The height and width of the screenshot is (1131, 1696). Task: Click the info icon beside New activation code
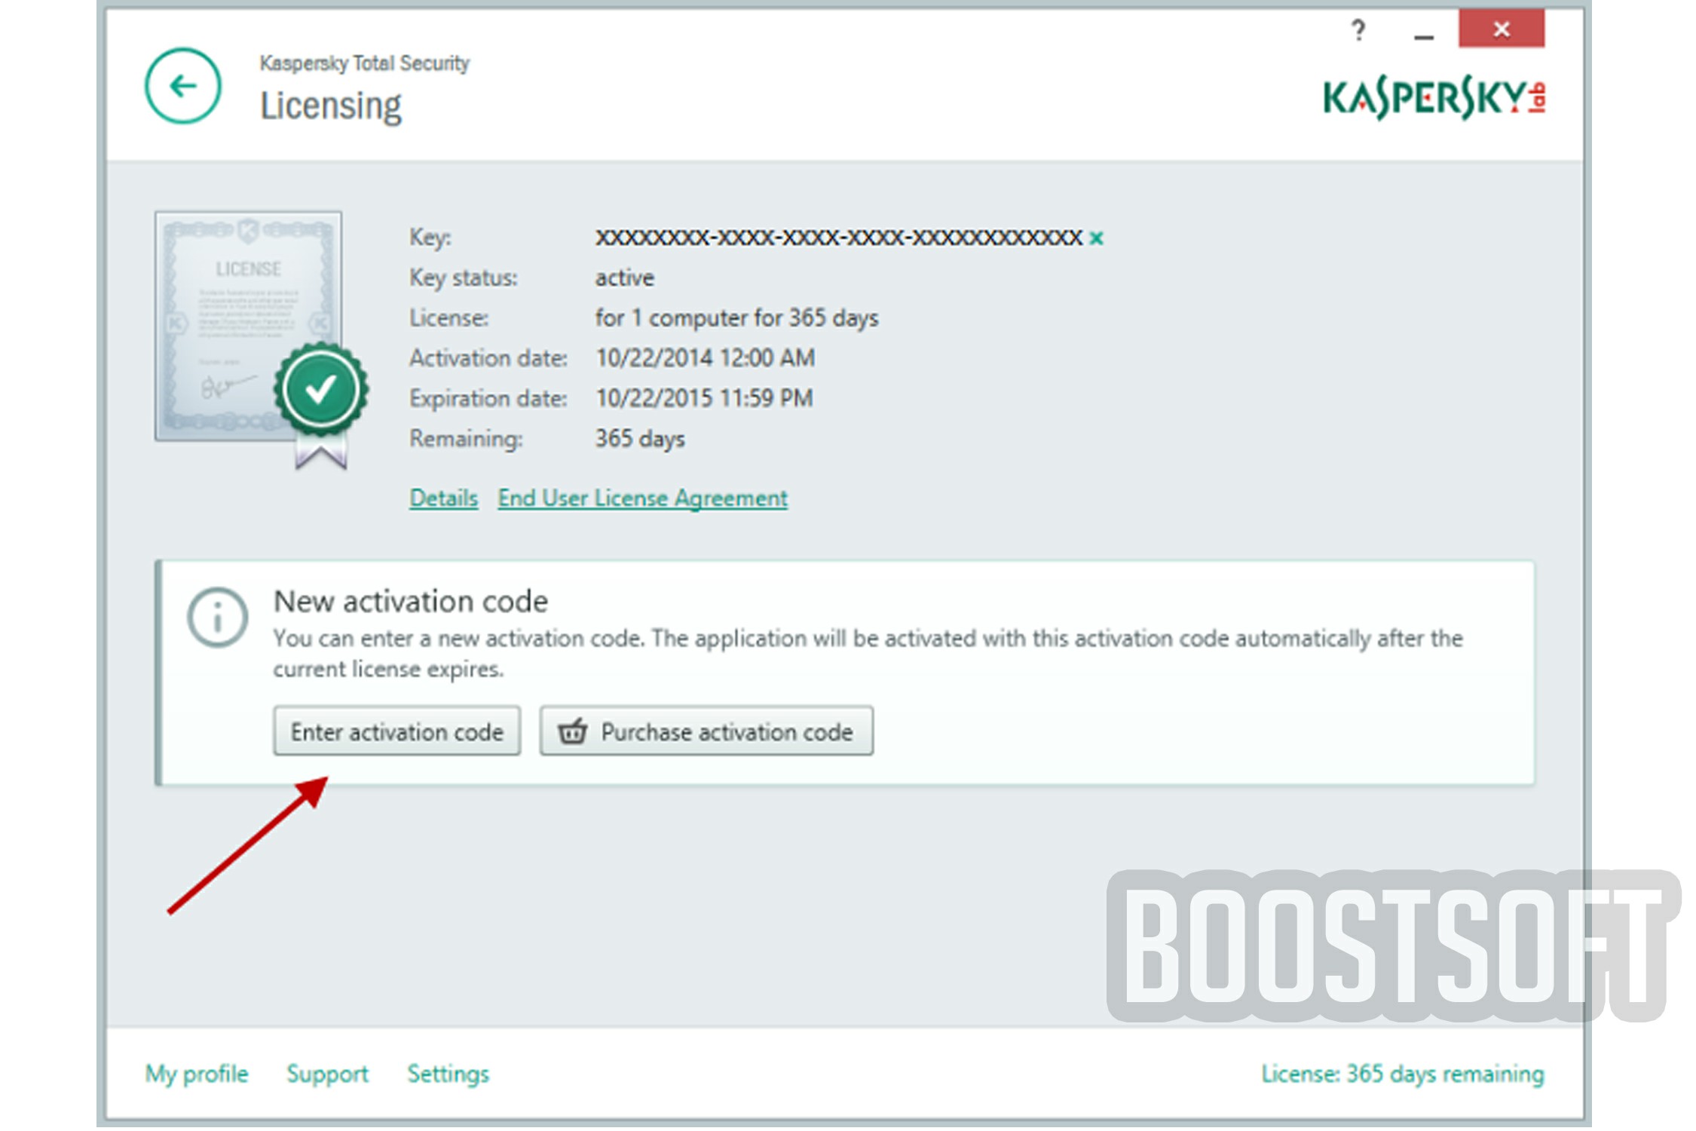click(x=217, y=617)
